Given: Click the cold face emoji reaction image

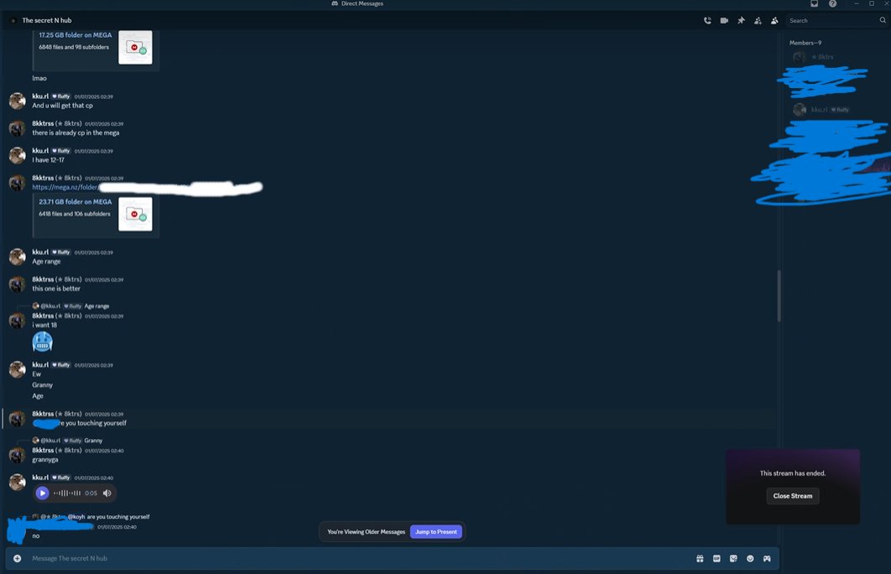Looking at the screenshot, I should [x=43, y=342].
